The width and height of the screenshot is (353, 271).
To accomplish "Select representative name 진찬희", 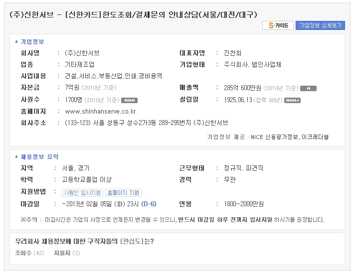I will click(x=232, y=53).
